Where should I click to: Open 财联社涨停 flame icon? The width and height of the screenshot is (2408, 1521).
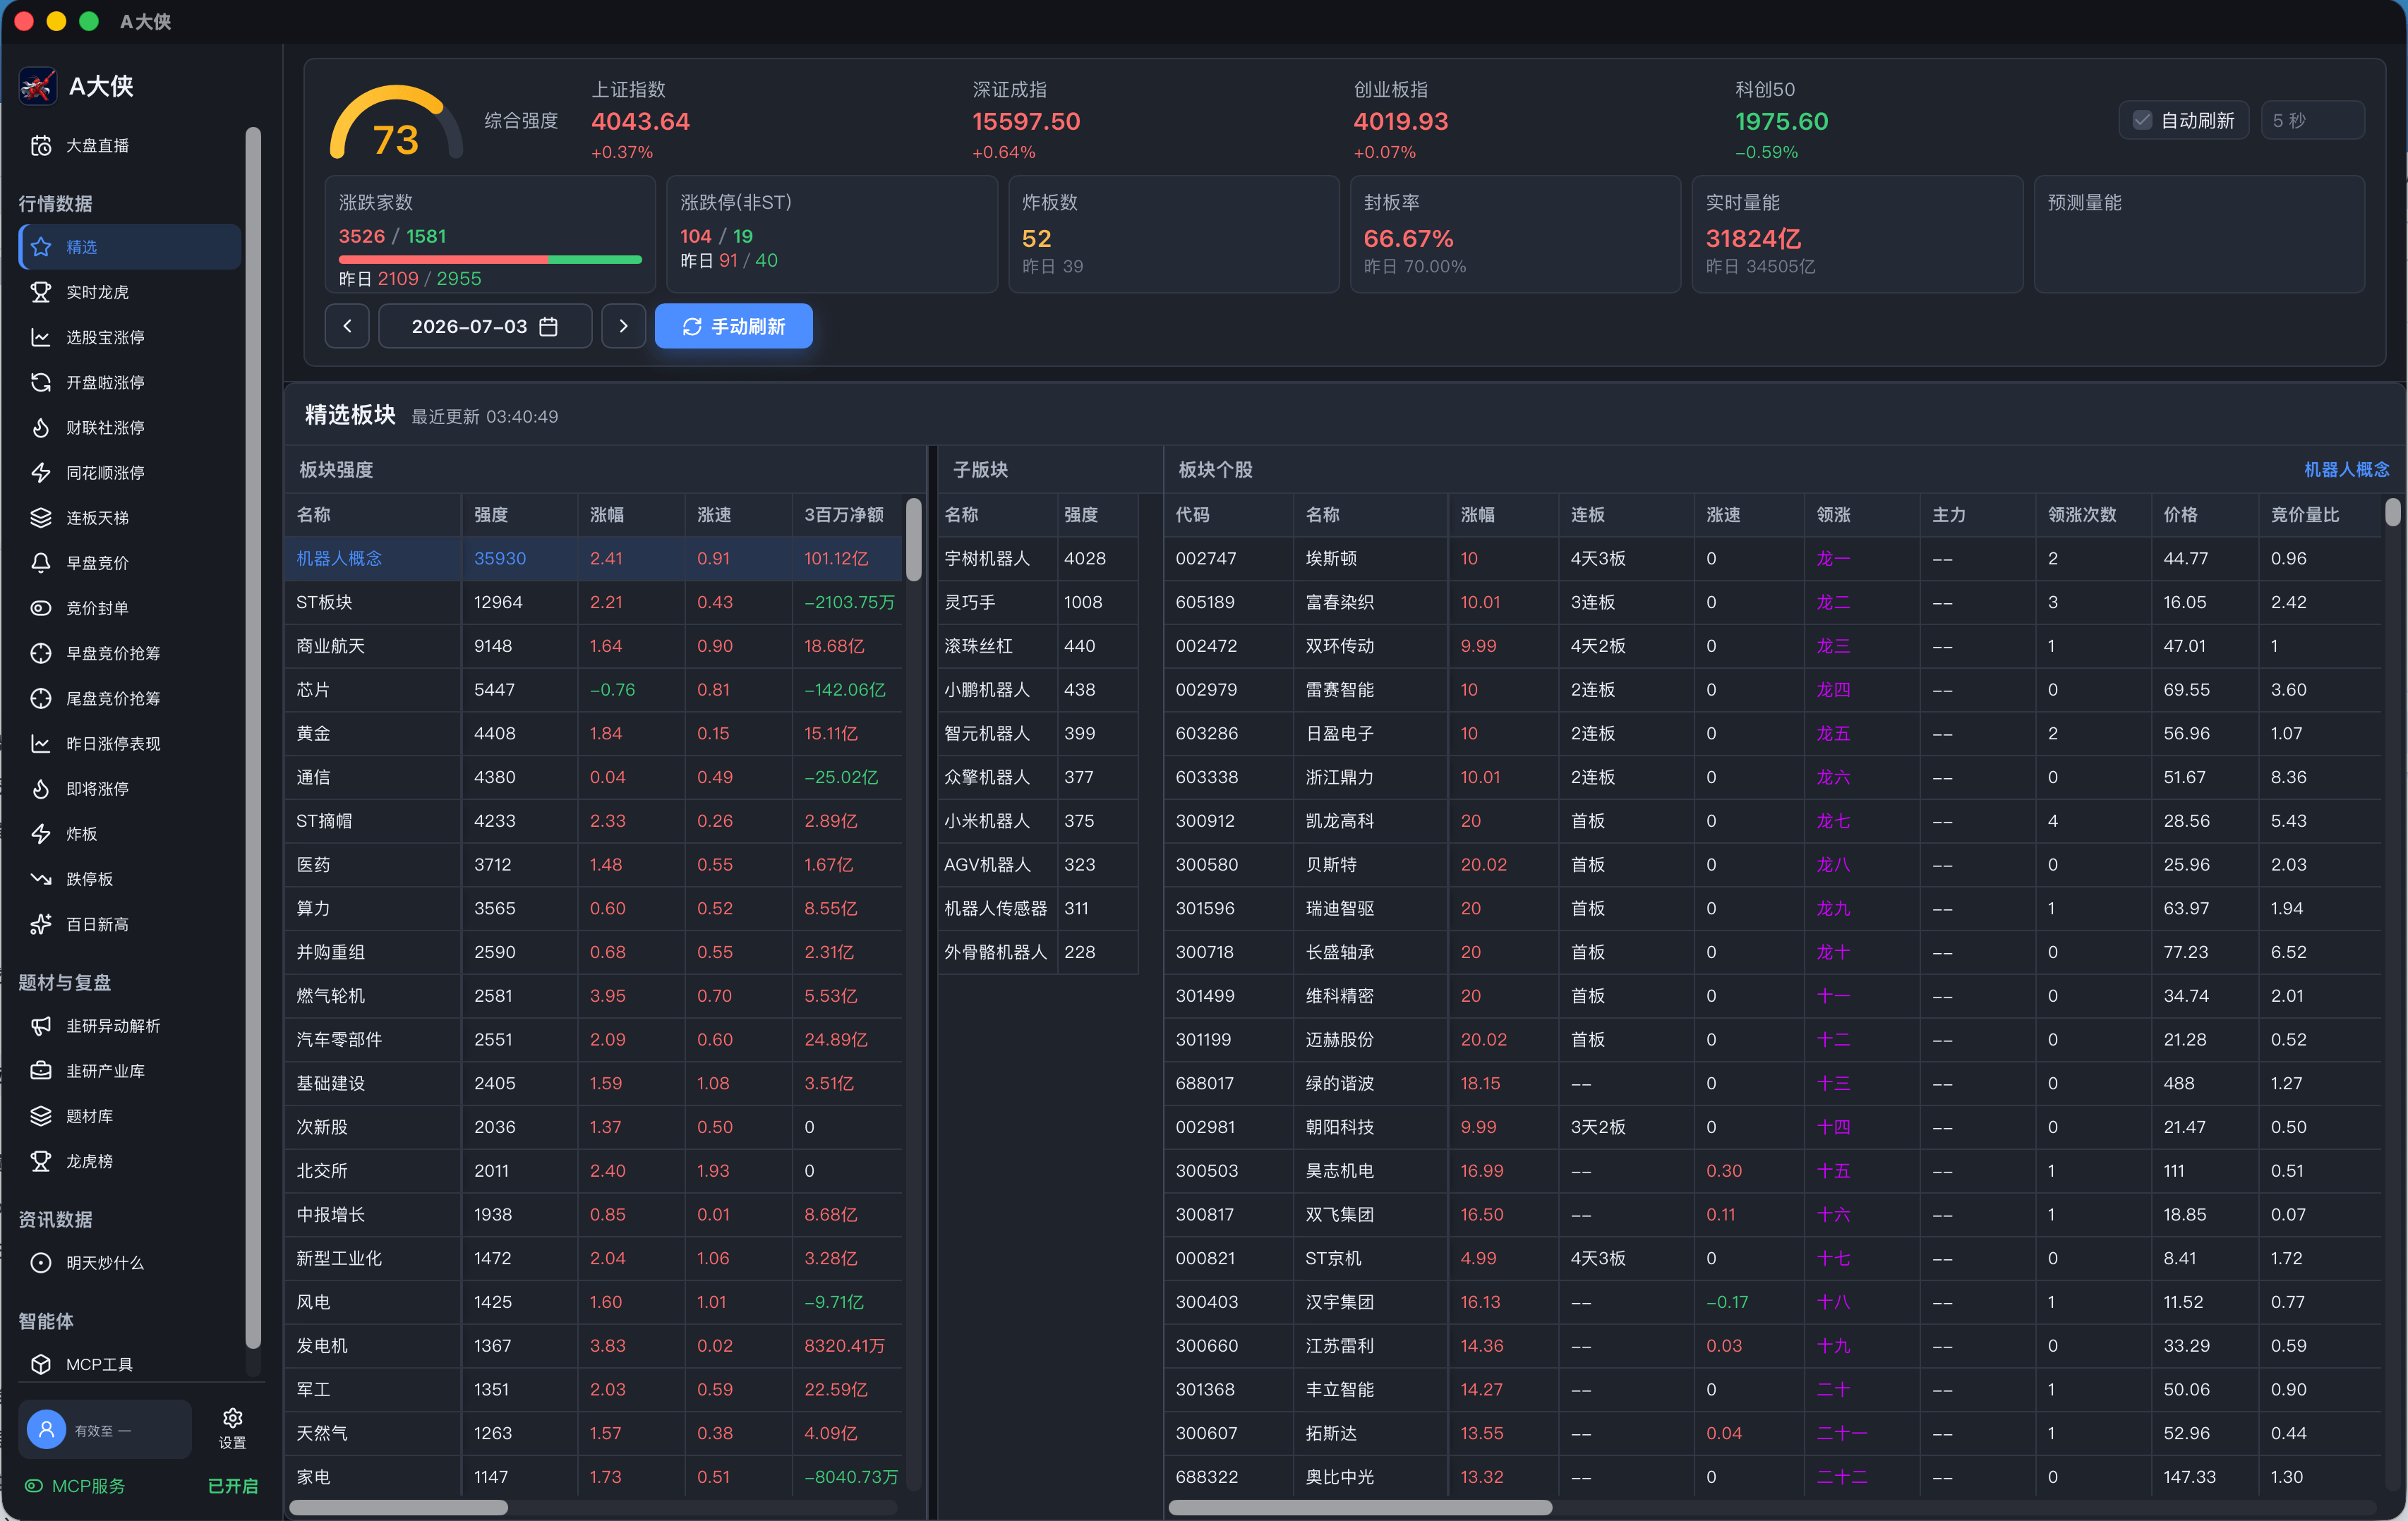41,428
